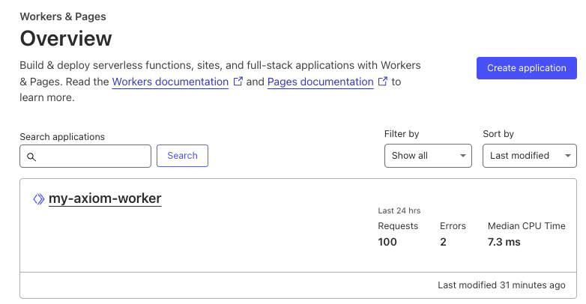Click the Workers & Pages breadcrumb text
This screenshot has height=304, width=586.
[63, 16]
